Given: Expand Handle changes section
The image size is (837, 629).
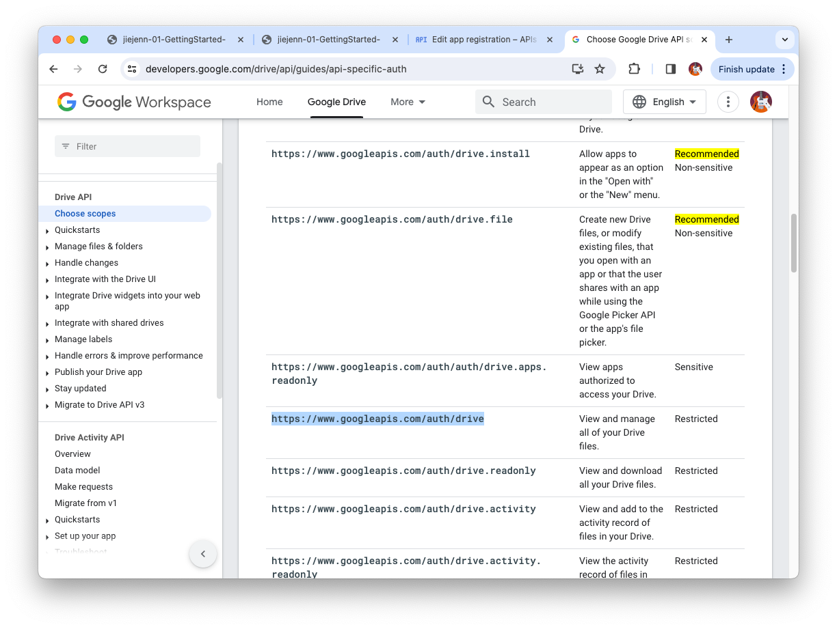Looking at the screenshot, I should coord(47,264).
